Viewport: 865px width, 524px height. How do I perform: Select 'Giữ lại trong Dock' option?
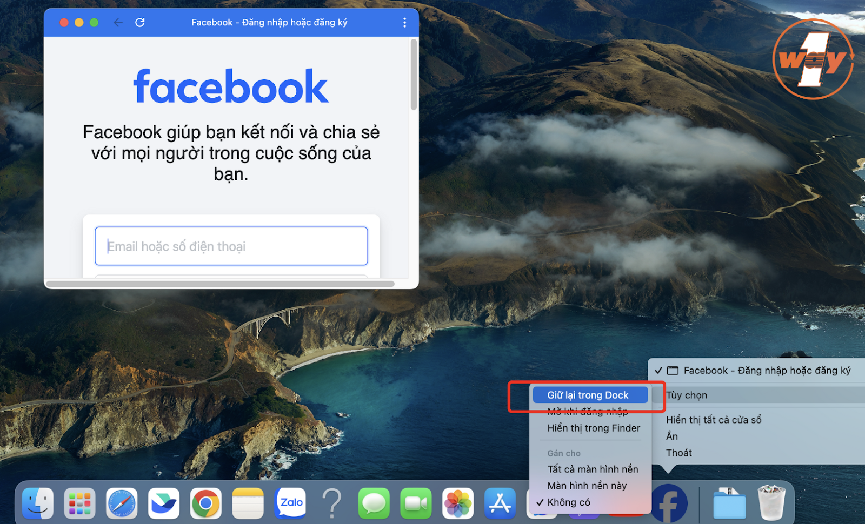(x=590, y=395)
